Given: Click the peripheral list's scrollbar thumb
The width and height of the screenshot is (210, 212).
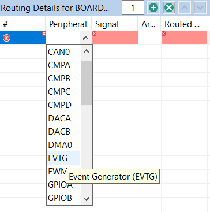Looking at the screenshot, I should (x=86, y=83).
